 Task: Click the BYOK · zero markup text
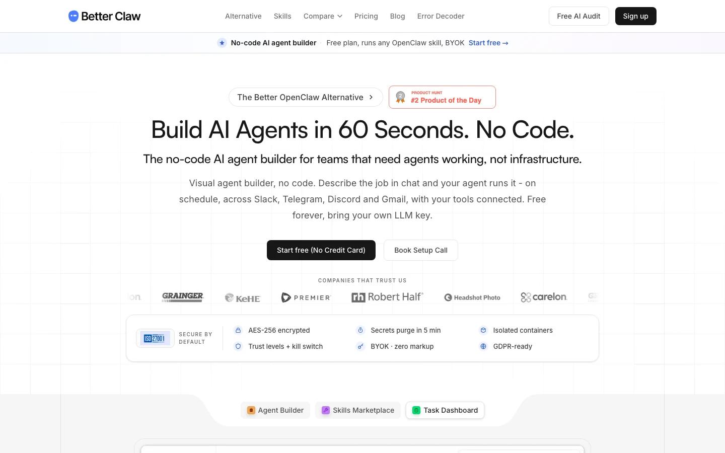point(402,346)
